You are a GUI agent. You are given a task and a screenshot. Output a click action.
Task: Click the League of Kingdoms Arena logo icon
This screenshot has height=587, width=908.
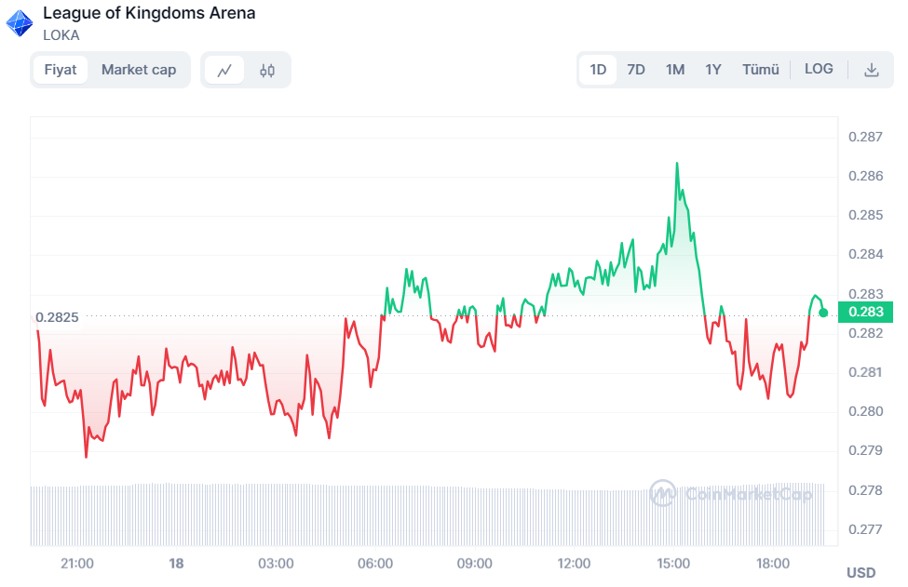point(20,23)
